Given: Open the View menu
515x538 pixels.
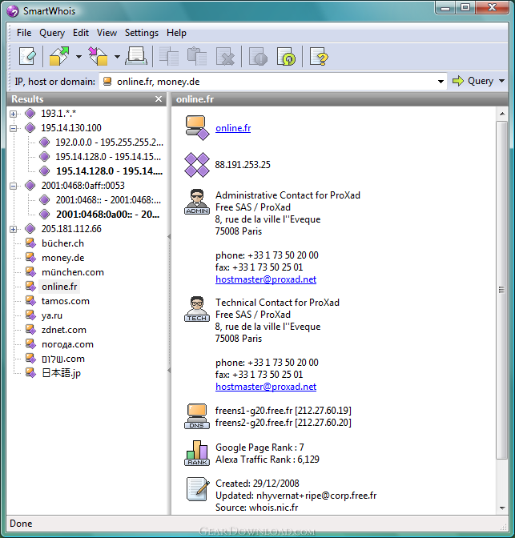Looking at the screenshot, I should click(107, 33).
